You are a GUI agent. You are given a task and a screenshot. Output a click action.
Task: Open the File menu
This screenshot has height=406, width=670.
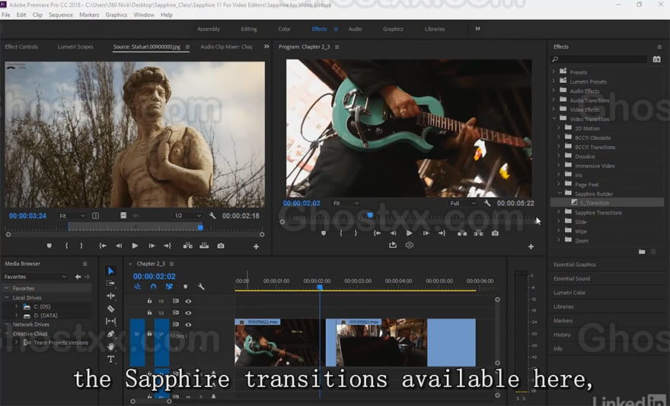[6, 14]
